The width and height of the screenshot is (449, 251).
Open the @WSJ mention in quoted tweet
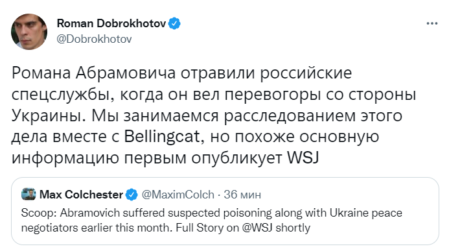coord(257,228)
